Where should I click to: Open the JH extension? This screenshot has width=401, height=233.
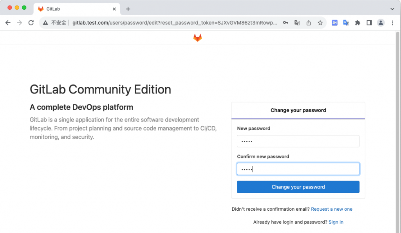(334, 23)
